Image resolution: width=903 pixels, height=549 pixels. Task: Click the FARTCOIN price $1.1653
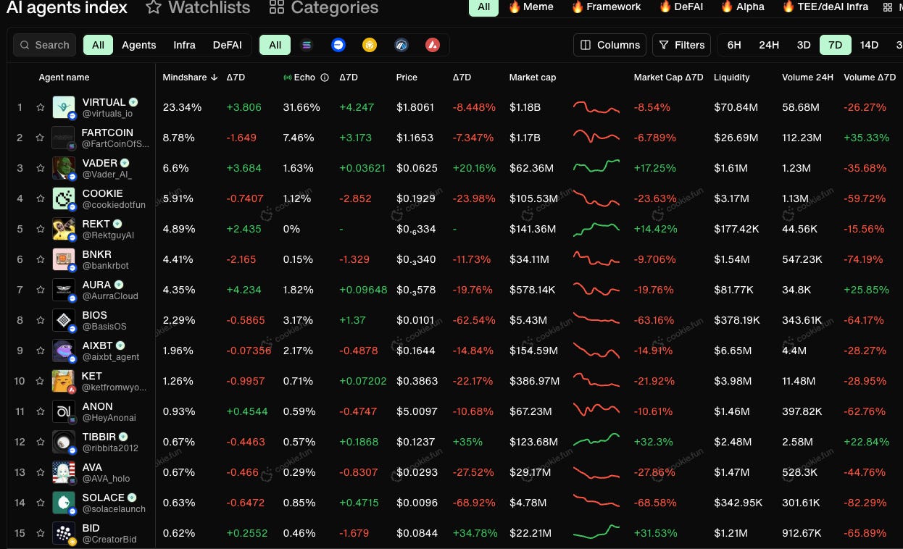point(415,138)
